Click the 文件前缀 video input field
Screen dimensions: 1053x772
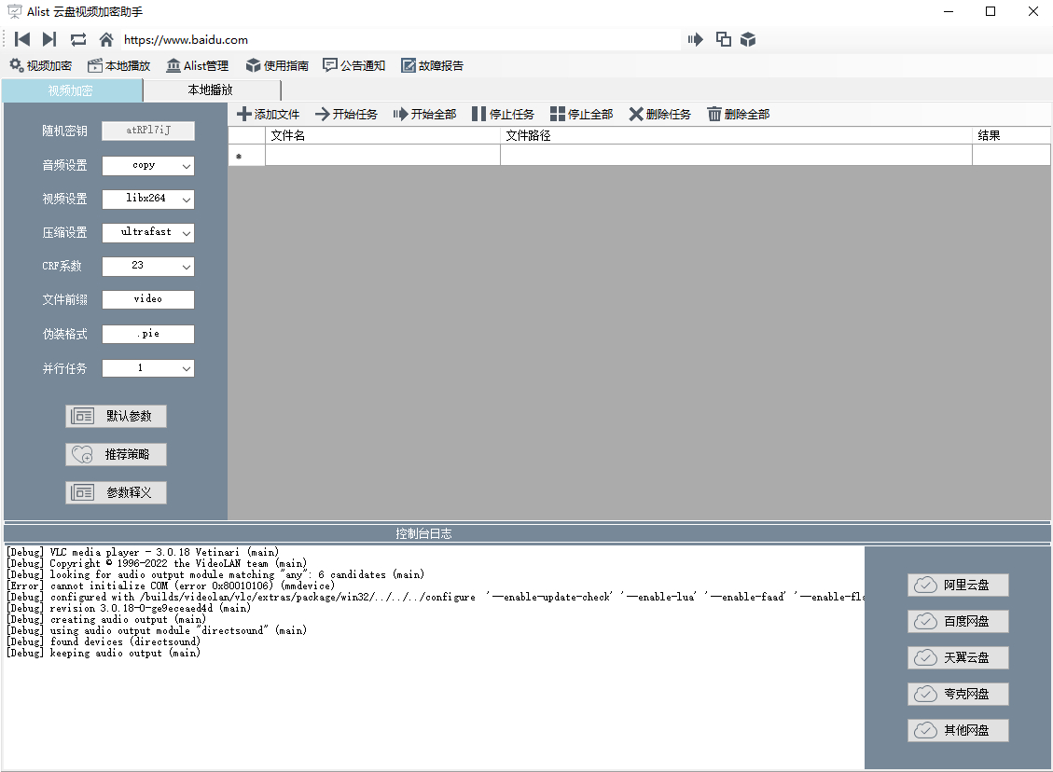(x=148, y=299)
